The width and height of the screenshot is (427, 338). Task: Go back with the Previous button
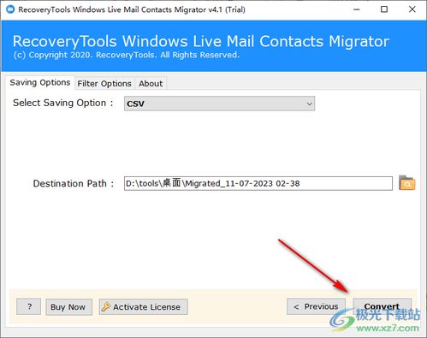point(316,306)
